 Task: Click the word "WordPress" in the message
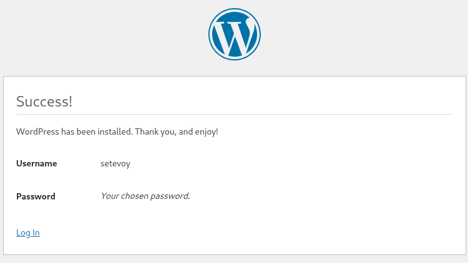(x=37, y=132)
